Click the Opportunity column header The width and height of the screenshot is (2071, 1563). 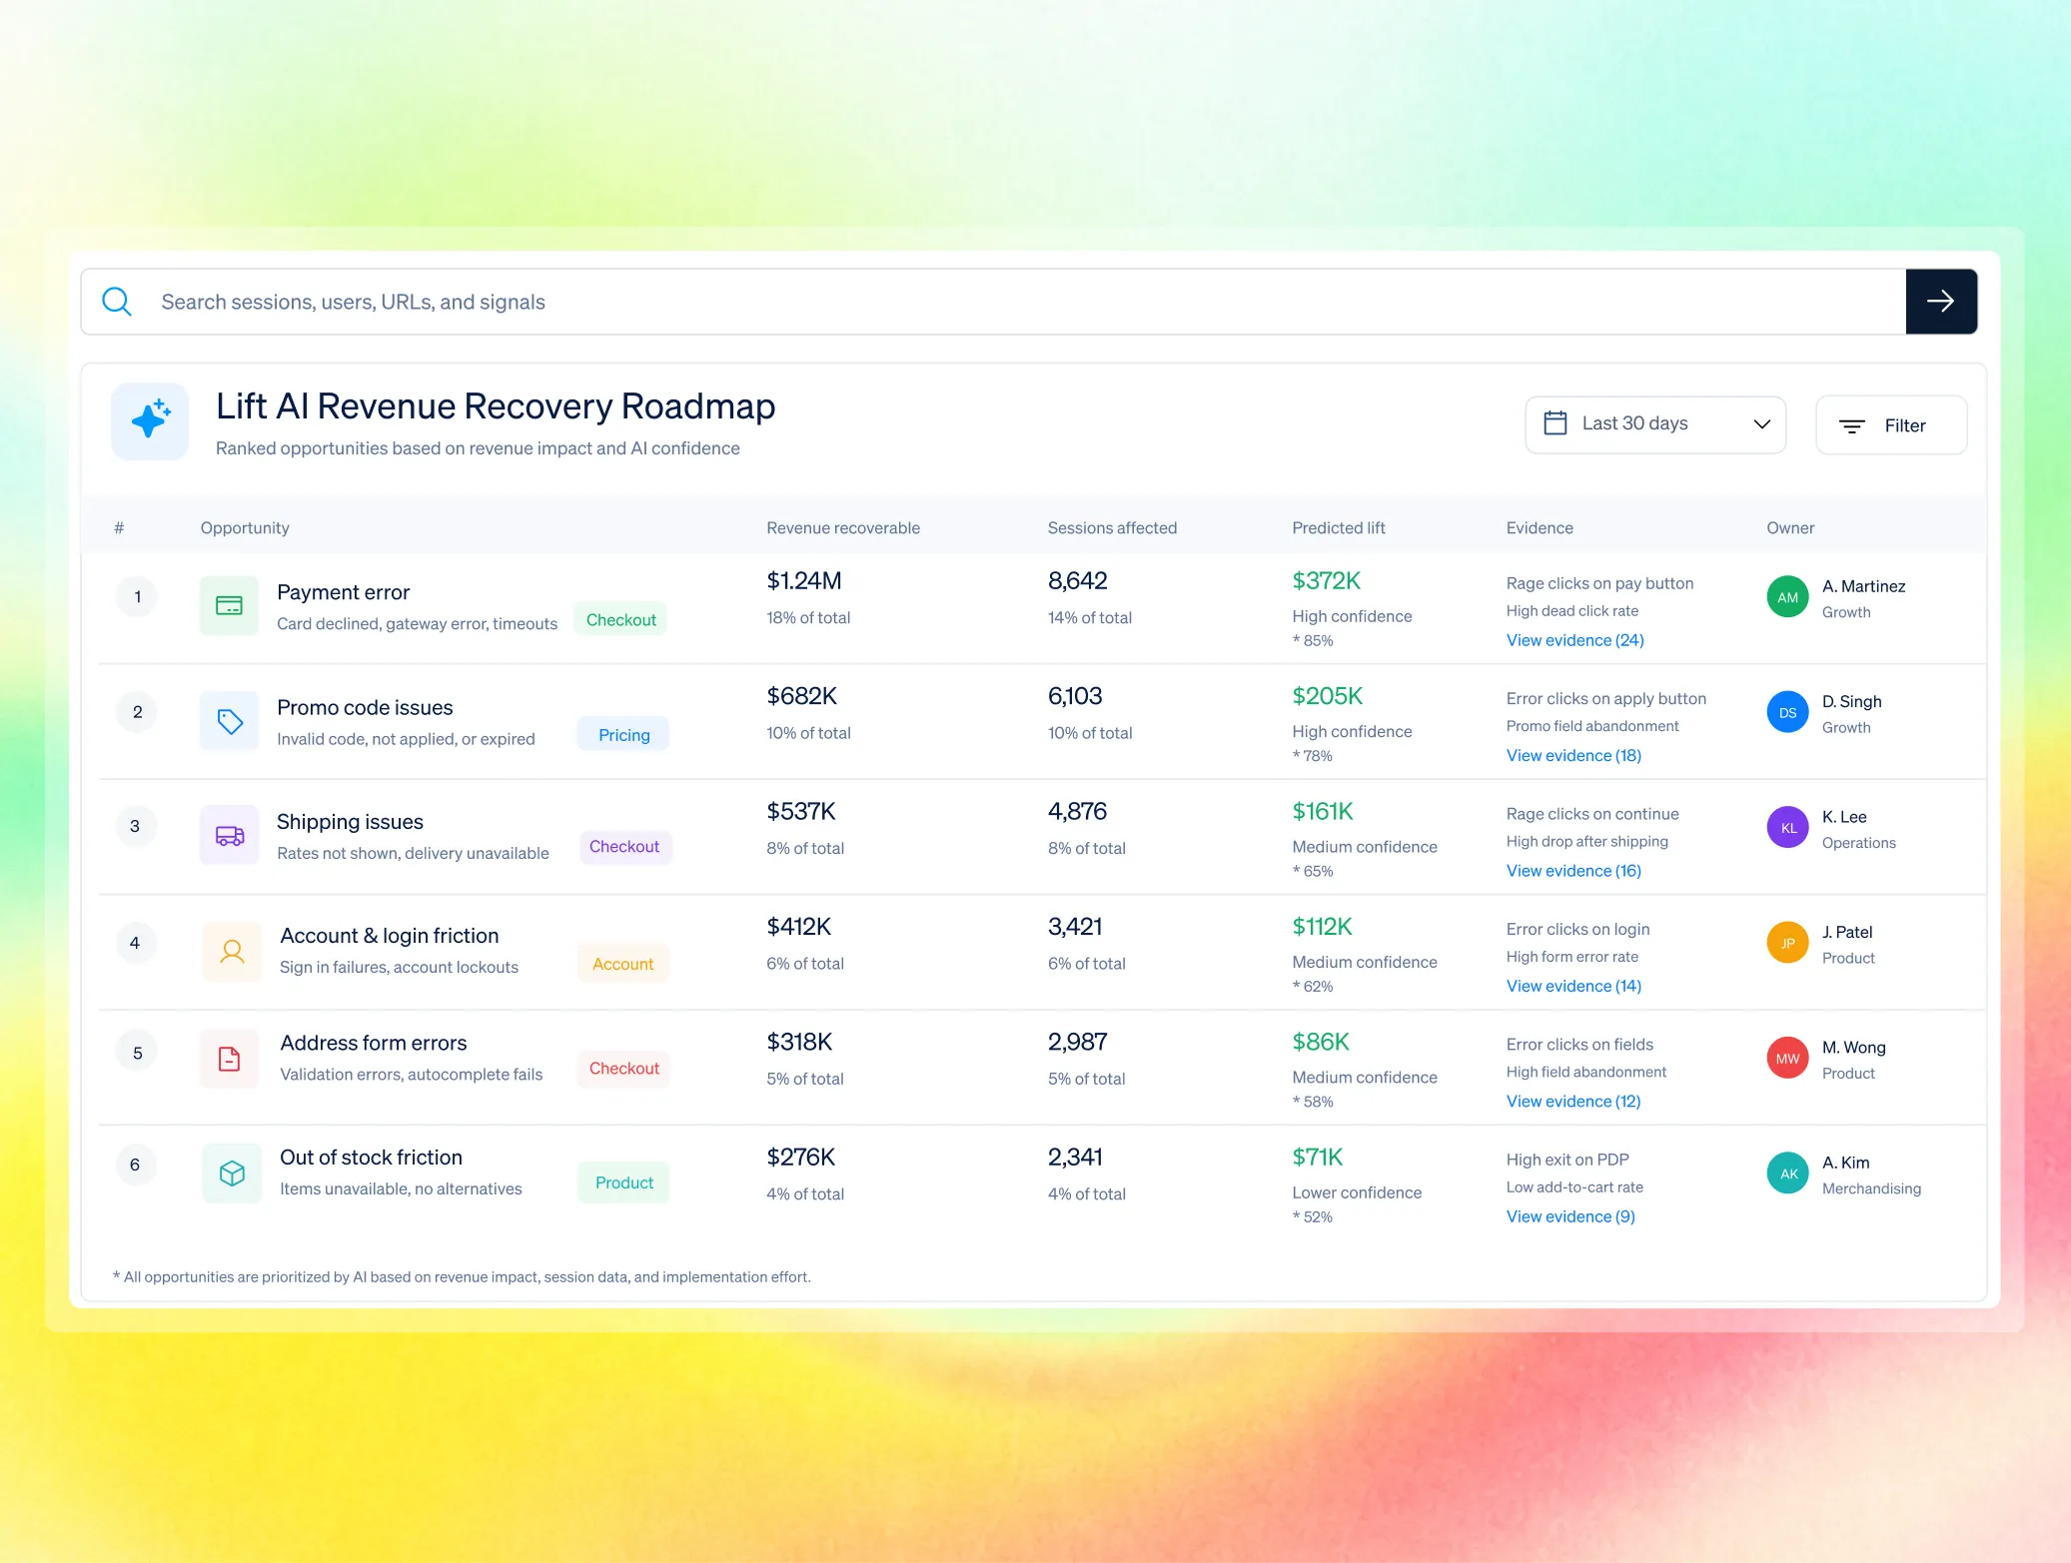[x=245, y=527]
